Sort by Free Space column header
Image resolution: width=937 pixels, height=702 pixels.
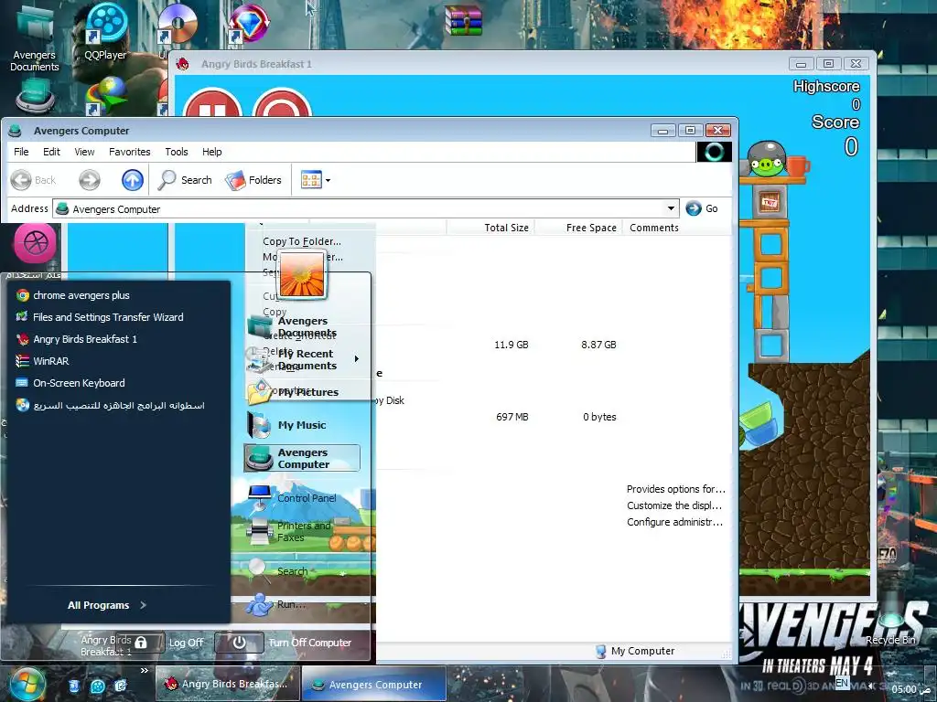578,228
